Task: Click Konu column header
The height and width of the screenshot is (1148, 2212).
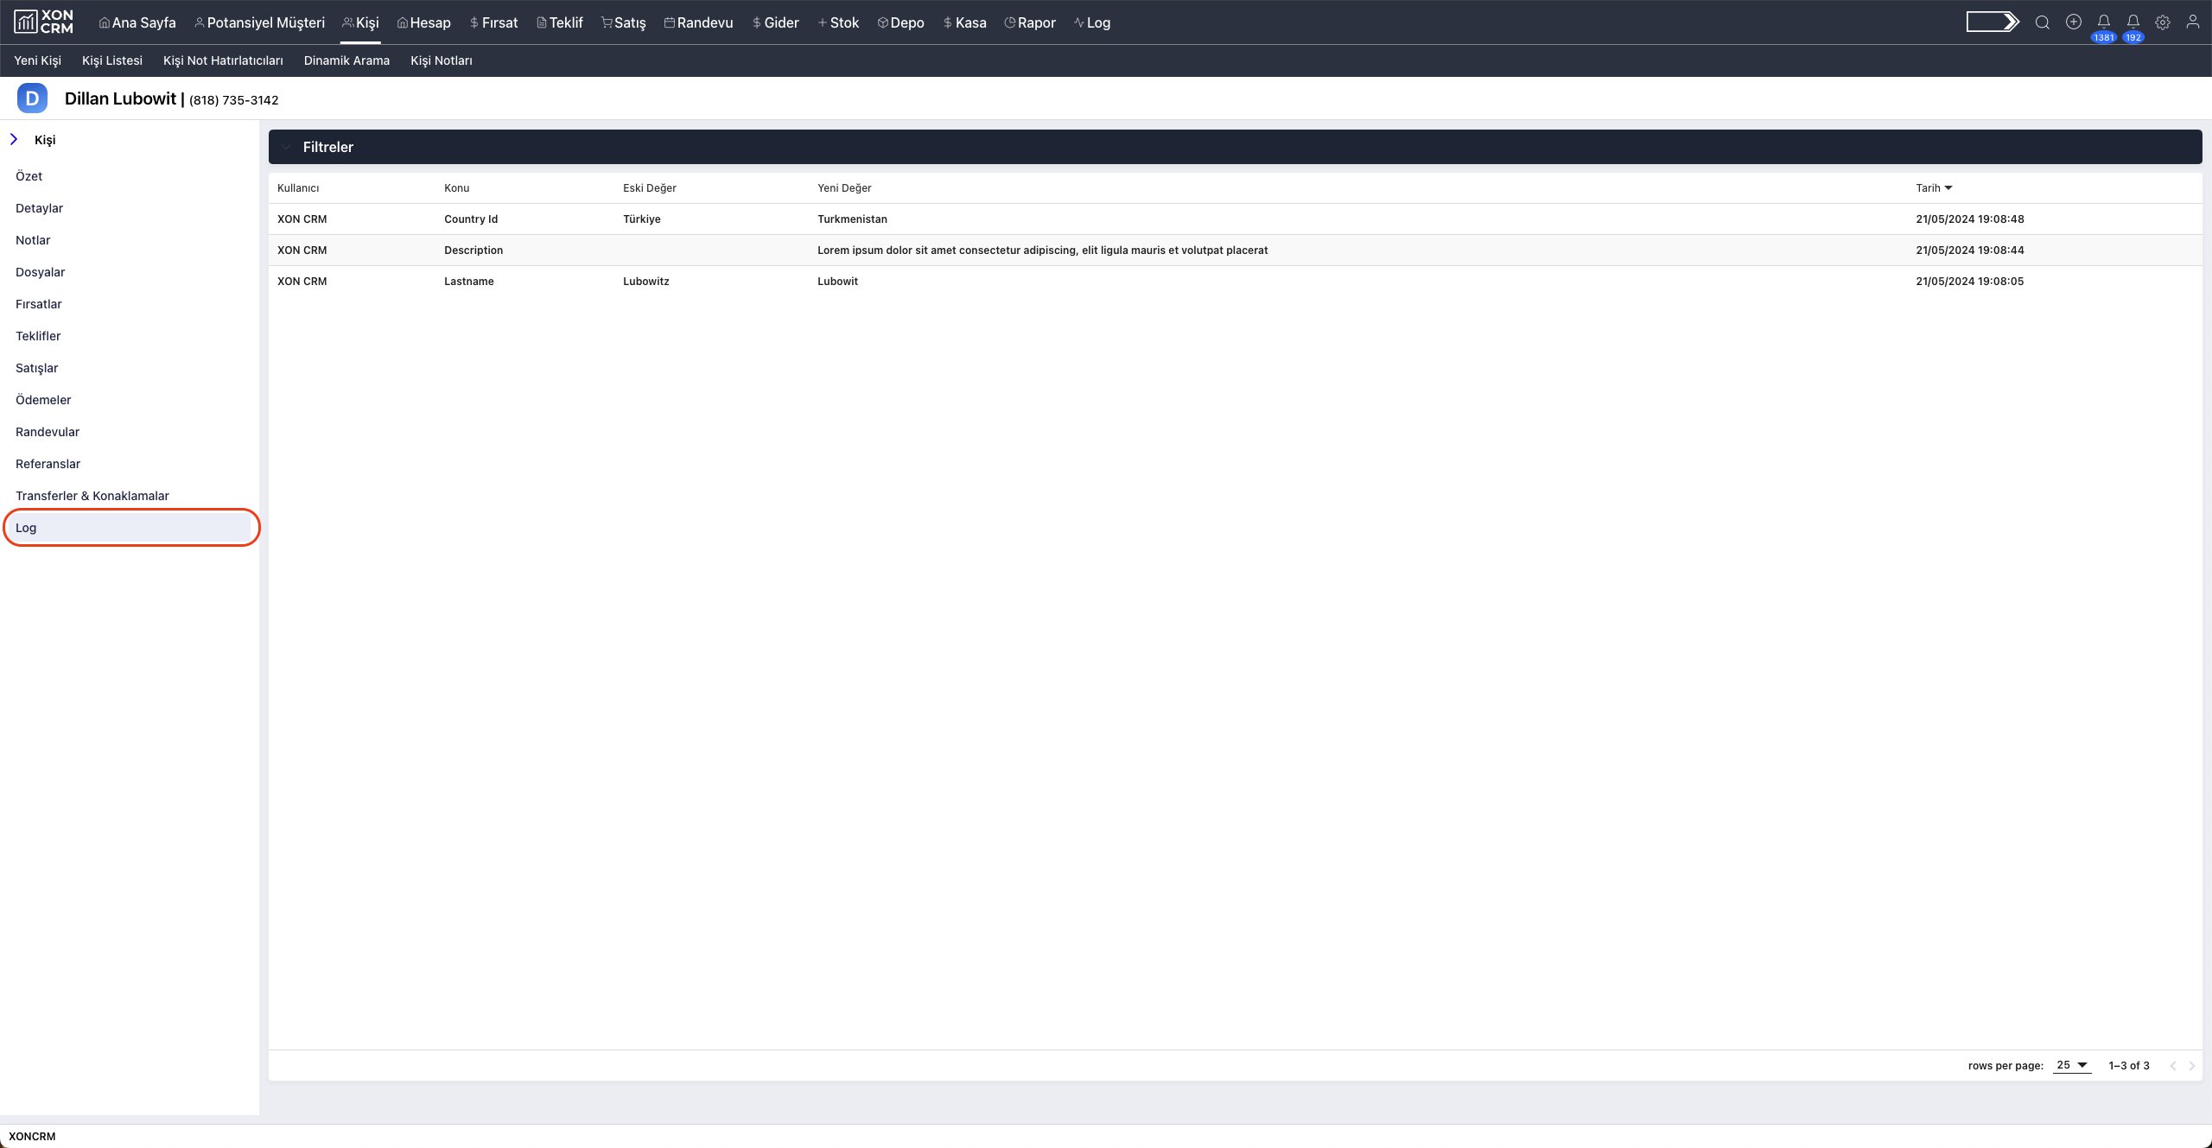Action: pyautogui.click(x=457, y=187)
